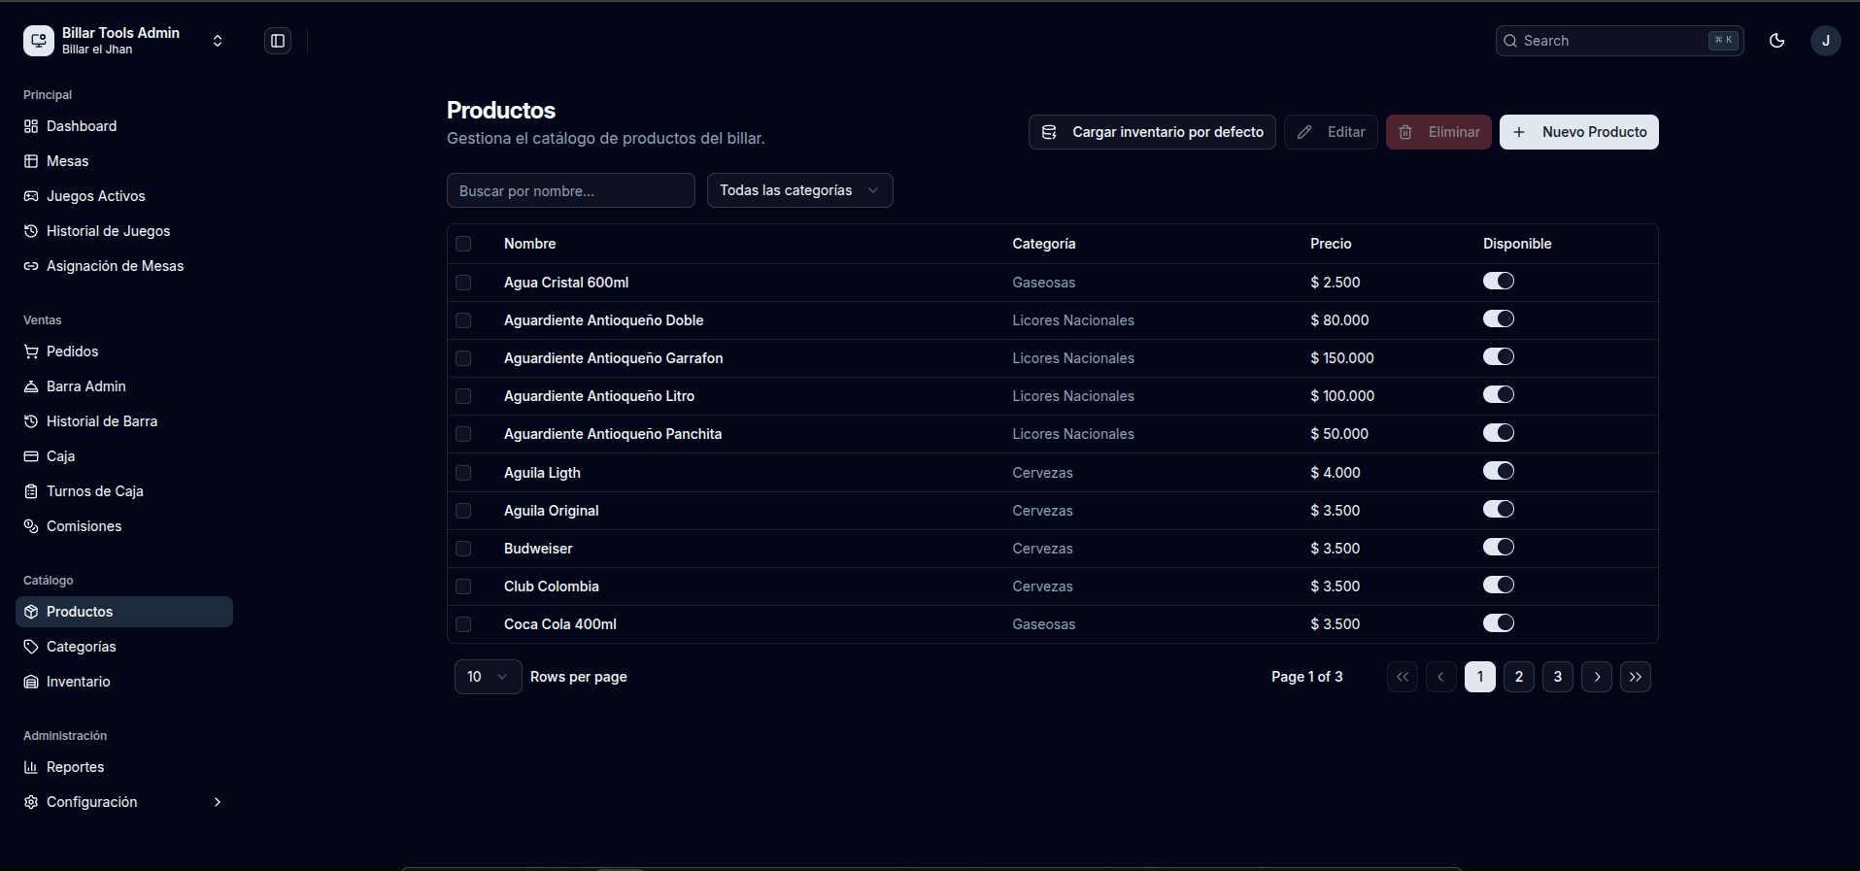Click the Pedidos shopping cart icon
1860x871 pixels.
click(31, 352)
